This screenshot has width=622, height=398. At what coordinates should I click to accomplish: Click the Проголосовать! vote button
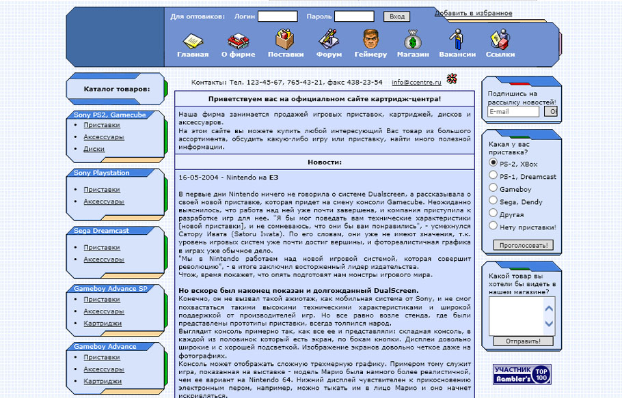[523, 245]
